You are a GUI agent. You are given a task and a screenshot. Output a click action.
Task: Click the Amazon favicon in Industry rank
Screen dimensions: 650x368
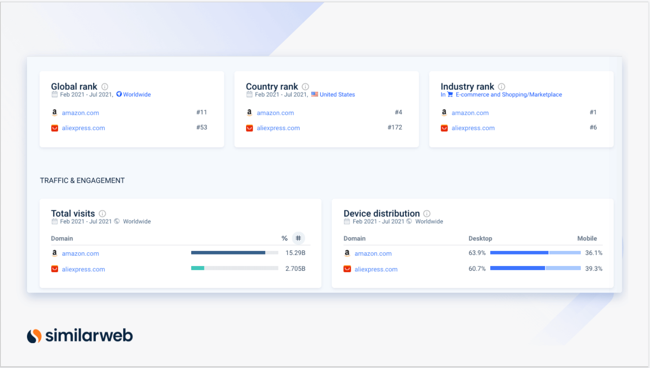click(444, 113)
